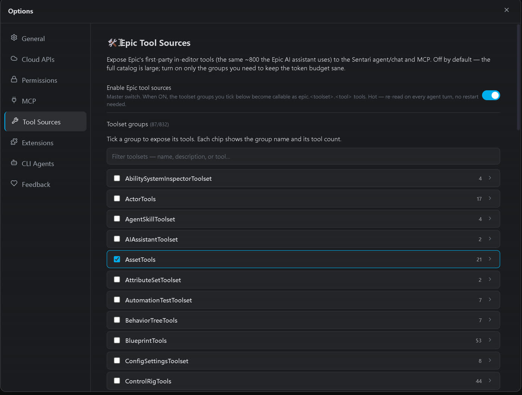Tick the AutomationTestToolset checkbox
Image resolution: width=522 pixels, height=395 pixels.
[x=117, y=300]
